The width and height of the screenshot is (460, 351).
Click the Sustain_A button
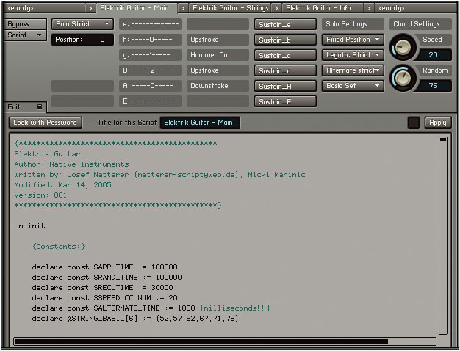pos(285,86)
